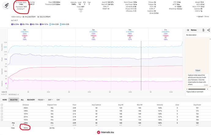Check the 202m interval row checkbox
211x135 pixels.
[x=2, y=108]
